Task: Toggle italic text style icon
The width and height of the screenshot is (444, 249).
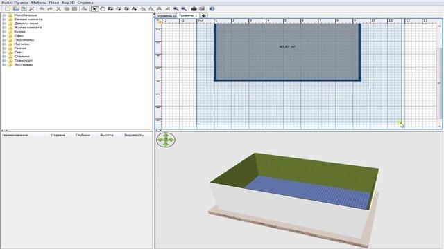Action: point(167,9)
